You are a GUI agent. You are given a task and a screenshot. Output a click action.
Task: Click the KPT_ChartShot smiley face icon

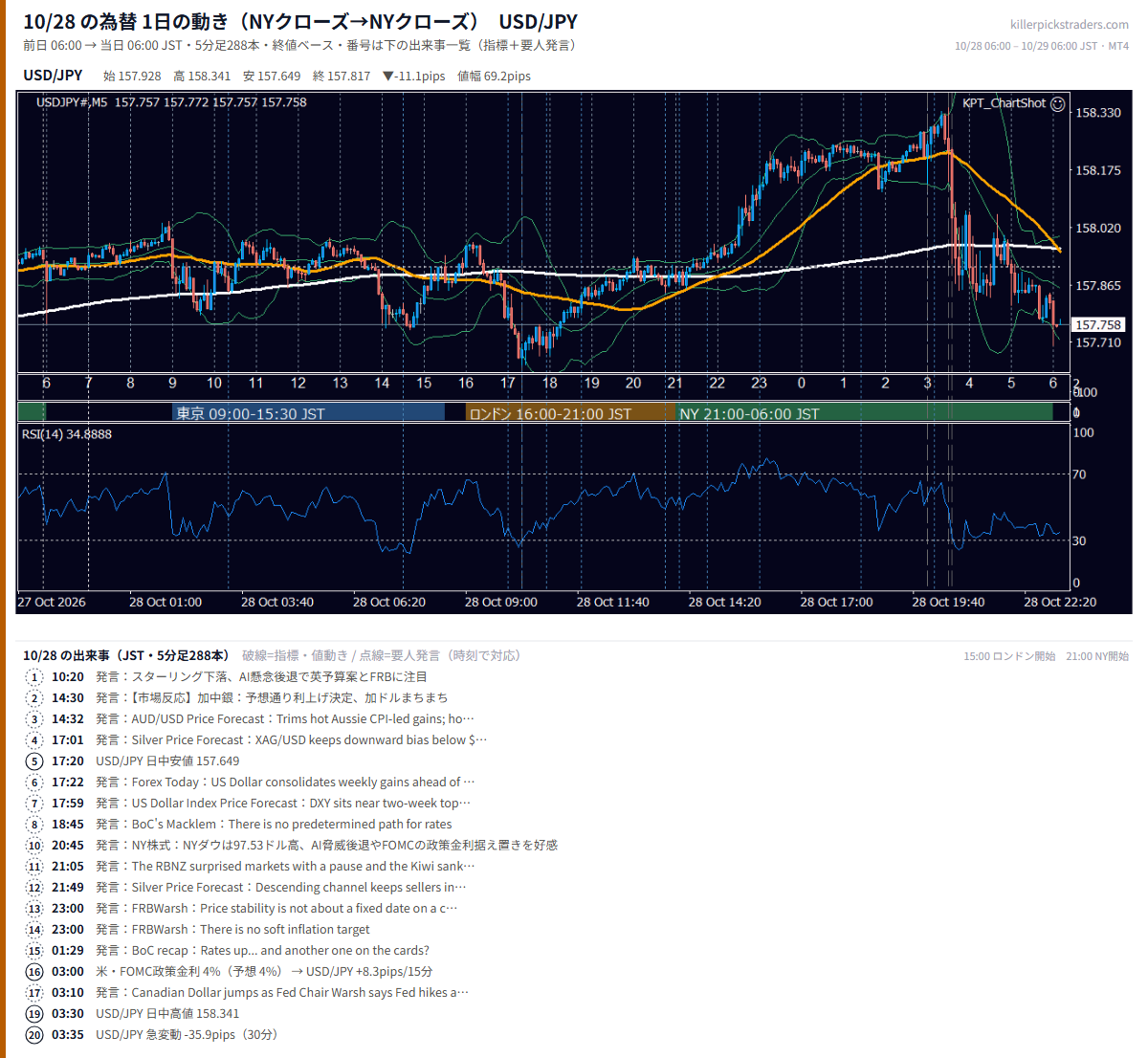click(1057, 103)
